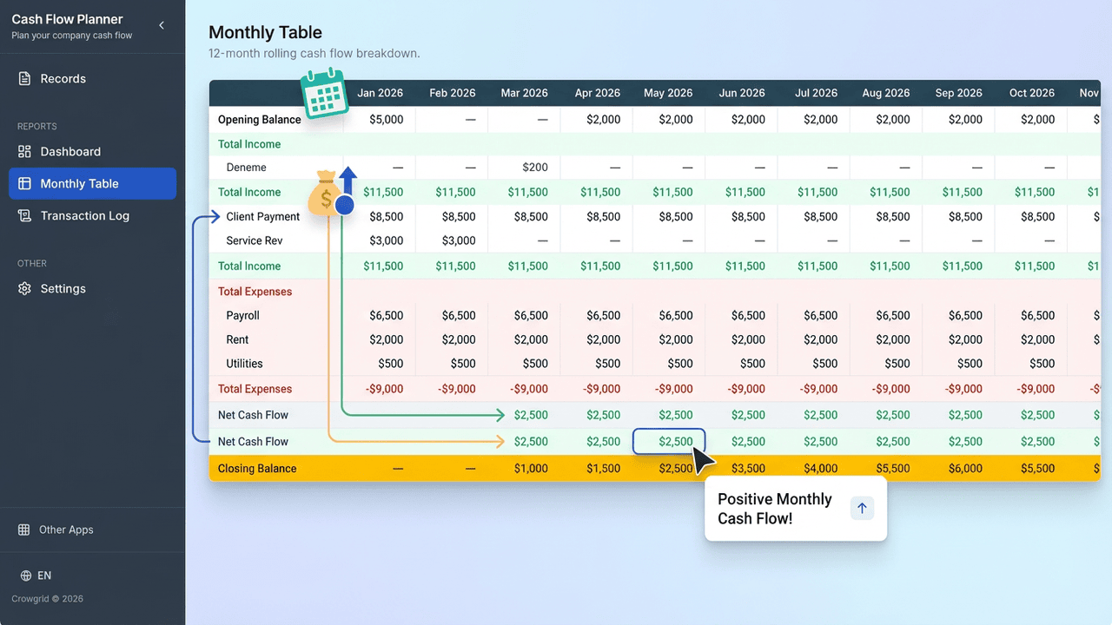
Task: Click the $1,500 closing balance in Apr 2026
Action: (x=604, y=469)
